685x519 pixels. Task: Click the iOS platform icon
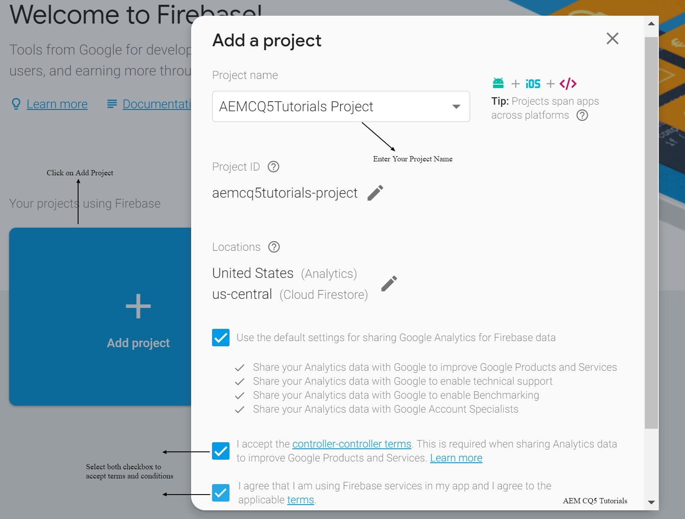click(533, 84)
